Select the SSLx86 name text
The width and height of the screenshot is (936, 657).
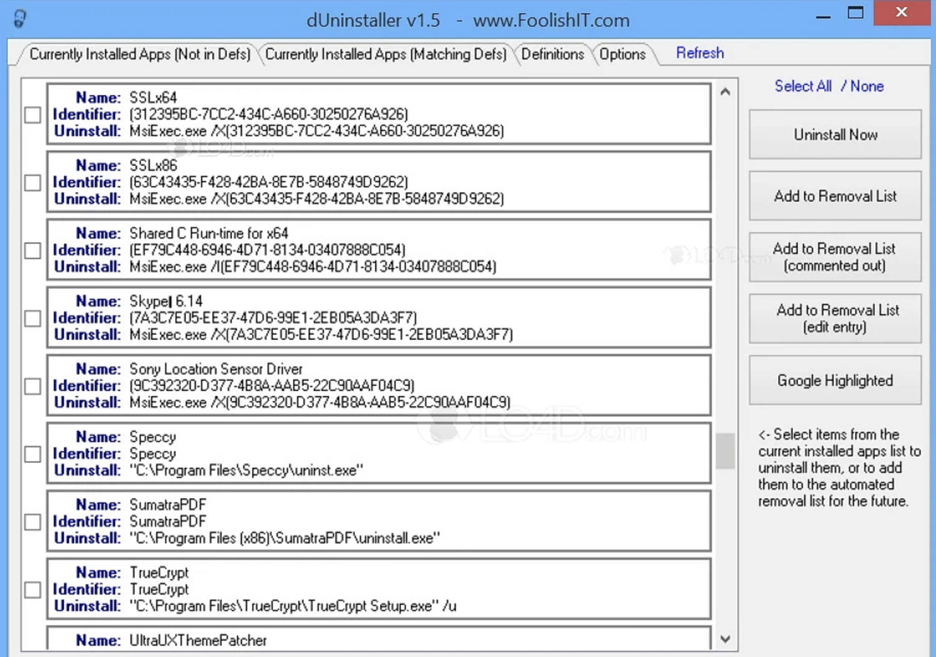point(153,166)
